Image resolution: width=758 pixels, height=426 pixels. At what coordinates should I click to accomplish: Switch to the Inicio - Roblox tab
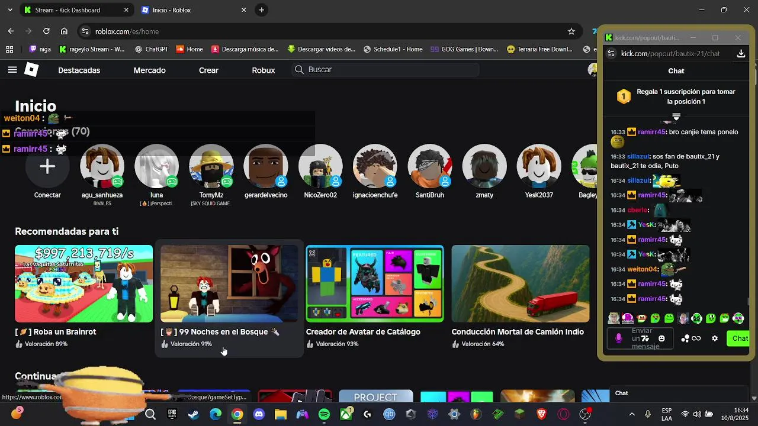pyautogui.click(x=194, y=10)
